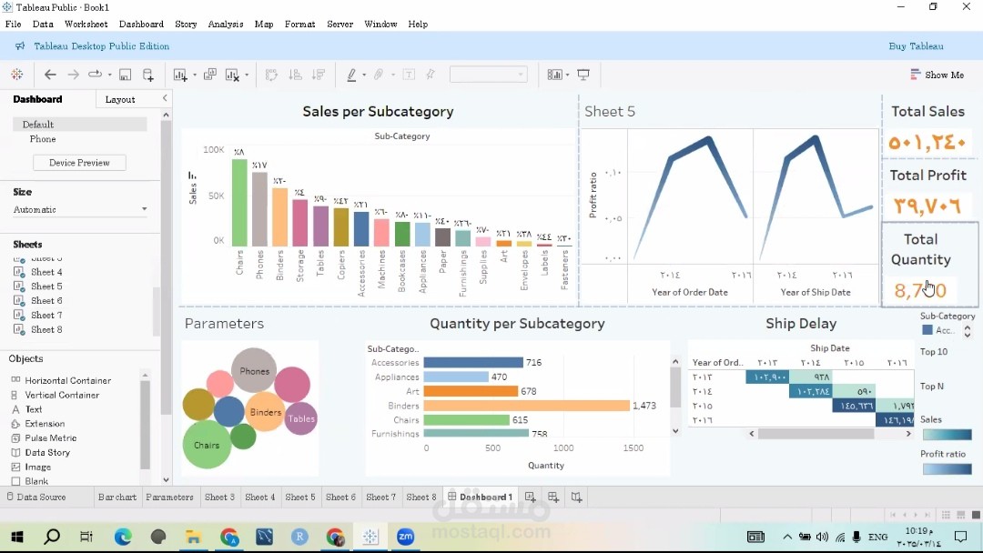Image resolution: width=983 pixels, height=553 pixels.
Task: Open the Analysis menu
Action: [226, 24]
